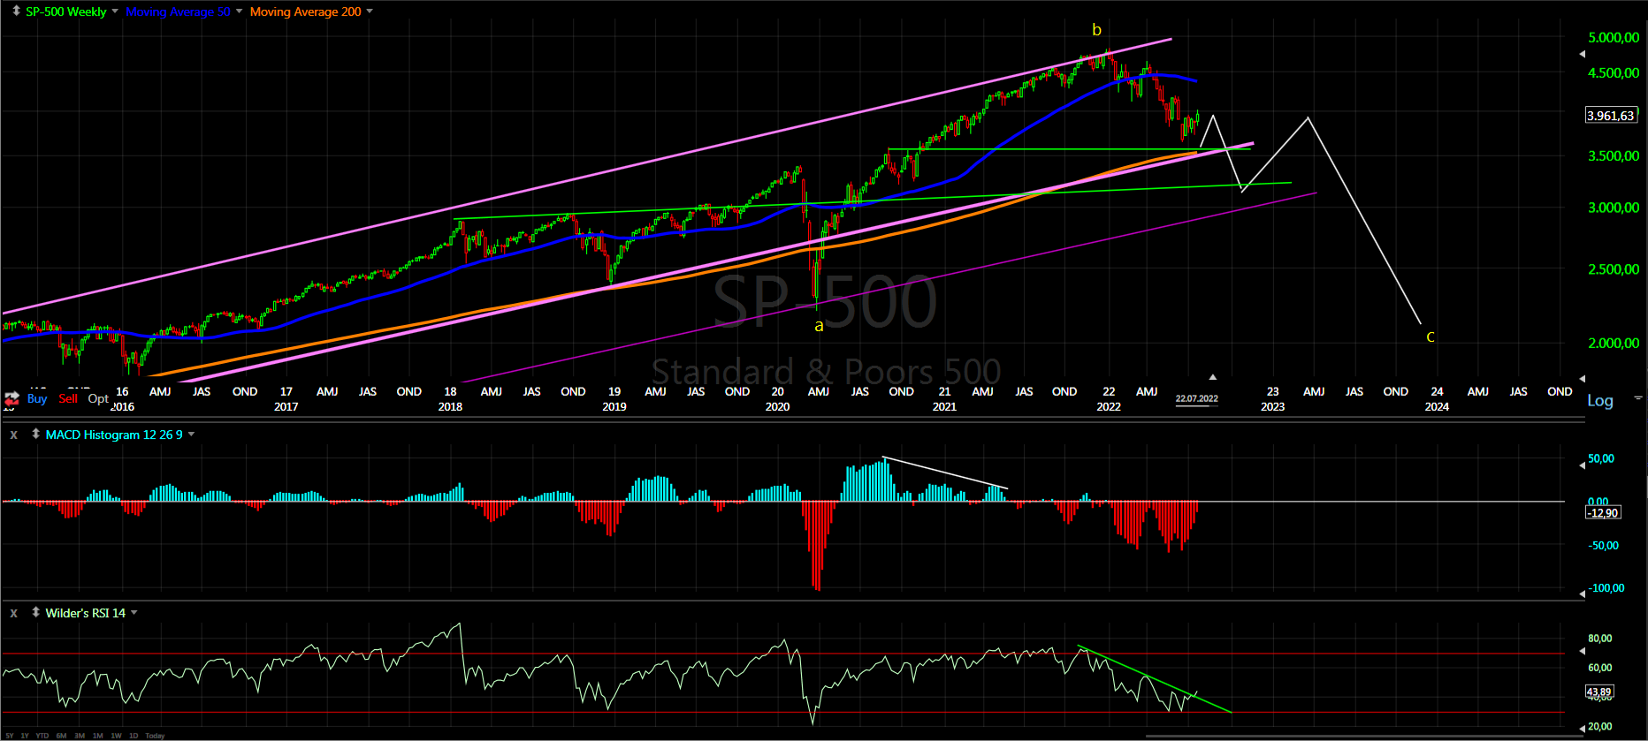Click the scale settings icon right of Log
Screen dimensions: 1648x741
point(1638,398)
